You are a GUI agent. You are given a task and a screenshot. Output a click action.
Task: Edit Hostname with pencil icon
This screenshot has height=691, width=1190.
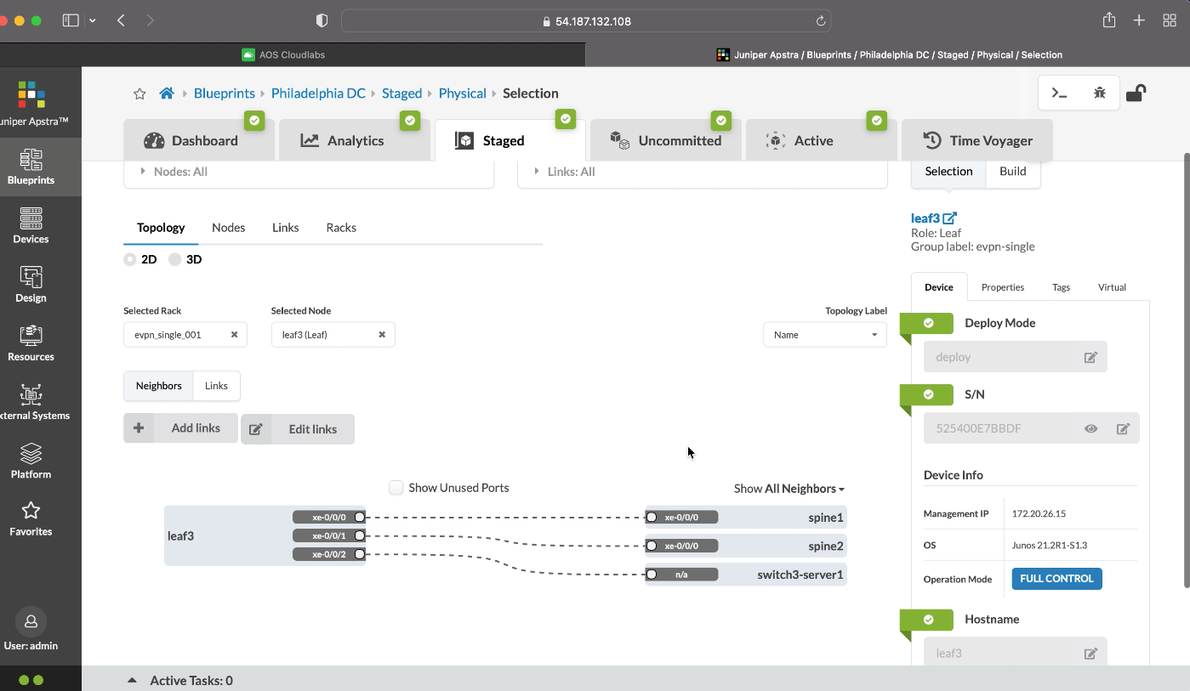coord(1090,654)
